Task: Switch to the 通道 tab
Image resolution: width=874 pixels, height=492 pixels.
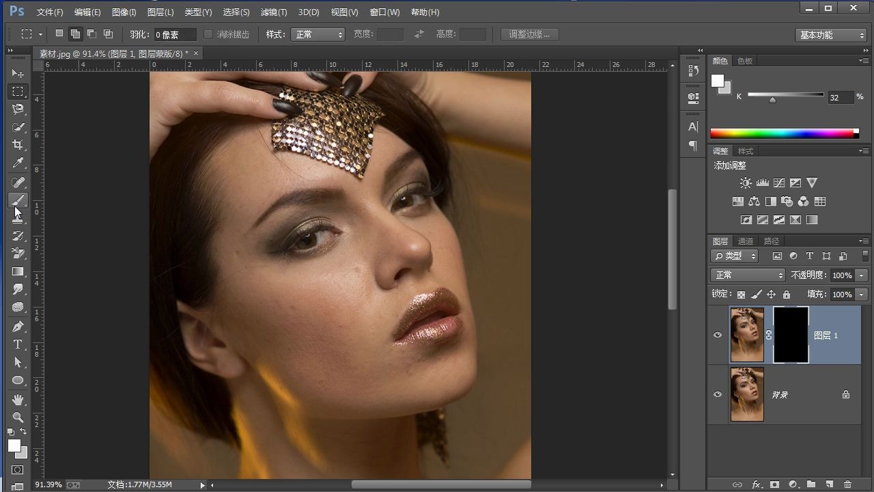Action: coord(746,241)
